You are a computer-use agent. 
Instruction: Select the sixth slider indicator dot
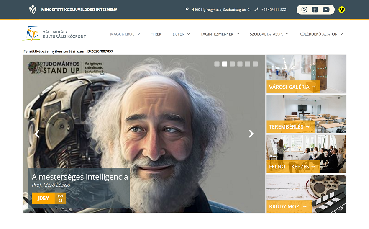point(255,64)
